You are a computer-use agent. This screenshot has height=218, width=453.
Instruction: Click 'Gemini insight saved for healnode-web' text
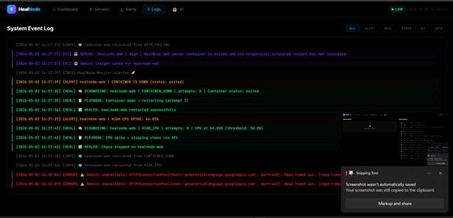pyautogui.click(x=120, y=63)
